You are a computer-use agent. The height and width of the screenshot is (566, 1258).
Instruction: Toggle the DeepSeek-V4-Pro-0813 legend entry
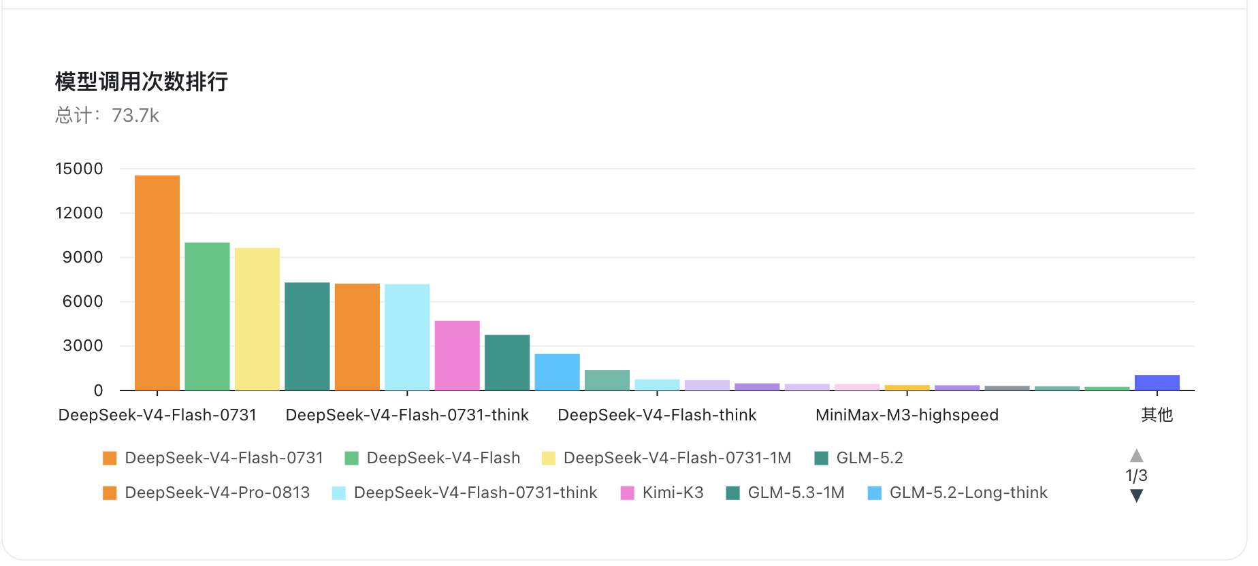pos(206,493)
